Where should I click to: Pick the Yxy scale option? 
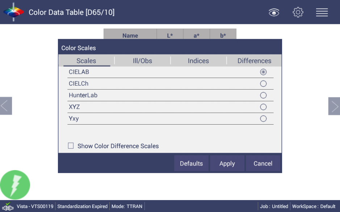point(263,118)
